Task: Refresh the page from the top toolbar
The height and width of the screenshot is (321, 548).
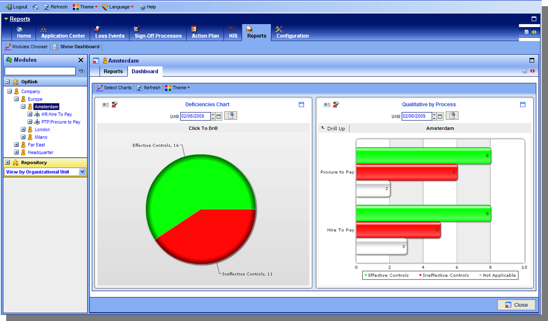Action: click(56, 7)
